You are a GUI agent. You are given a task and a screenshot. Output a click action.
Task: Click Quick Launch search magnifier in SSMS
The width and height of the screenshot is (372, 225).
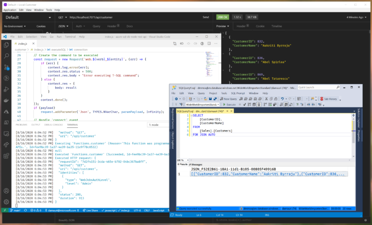coord(338,88)
